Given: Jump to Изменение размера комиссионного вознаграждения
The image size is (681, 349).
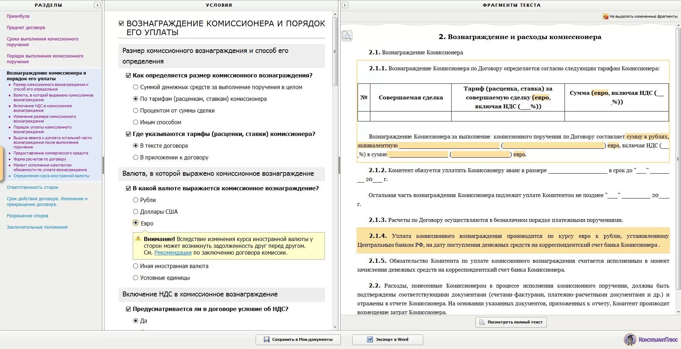Looking at the screenshot, I should tap(45, 119).
